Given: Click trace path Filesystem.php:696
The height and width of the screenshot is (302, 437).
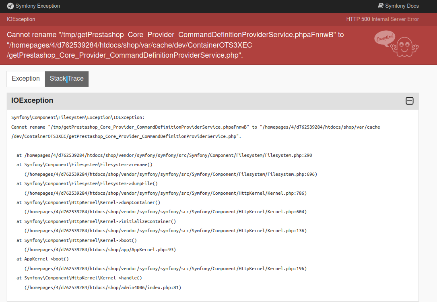Looking at the screenshot, I should pos(171,174).
